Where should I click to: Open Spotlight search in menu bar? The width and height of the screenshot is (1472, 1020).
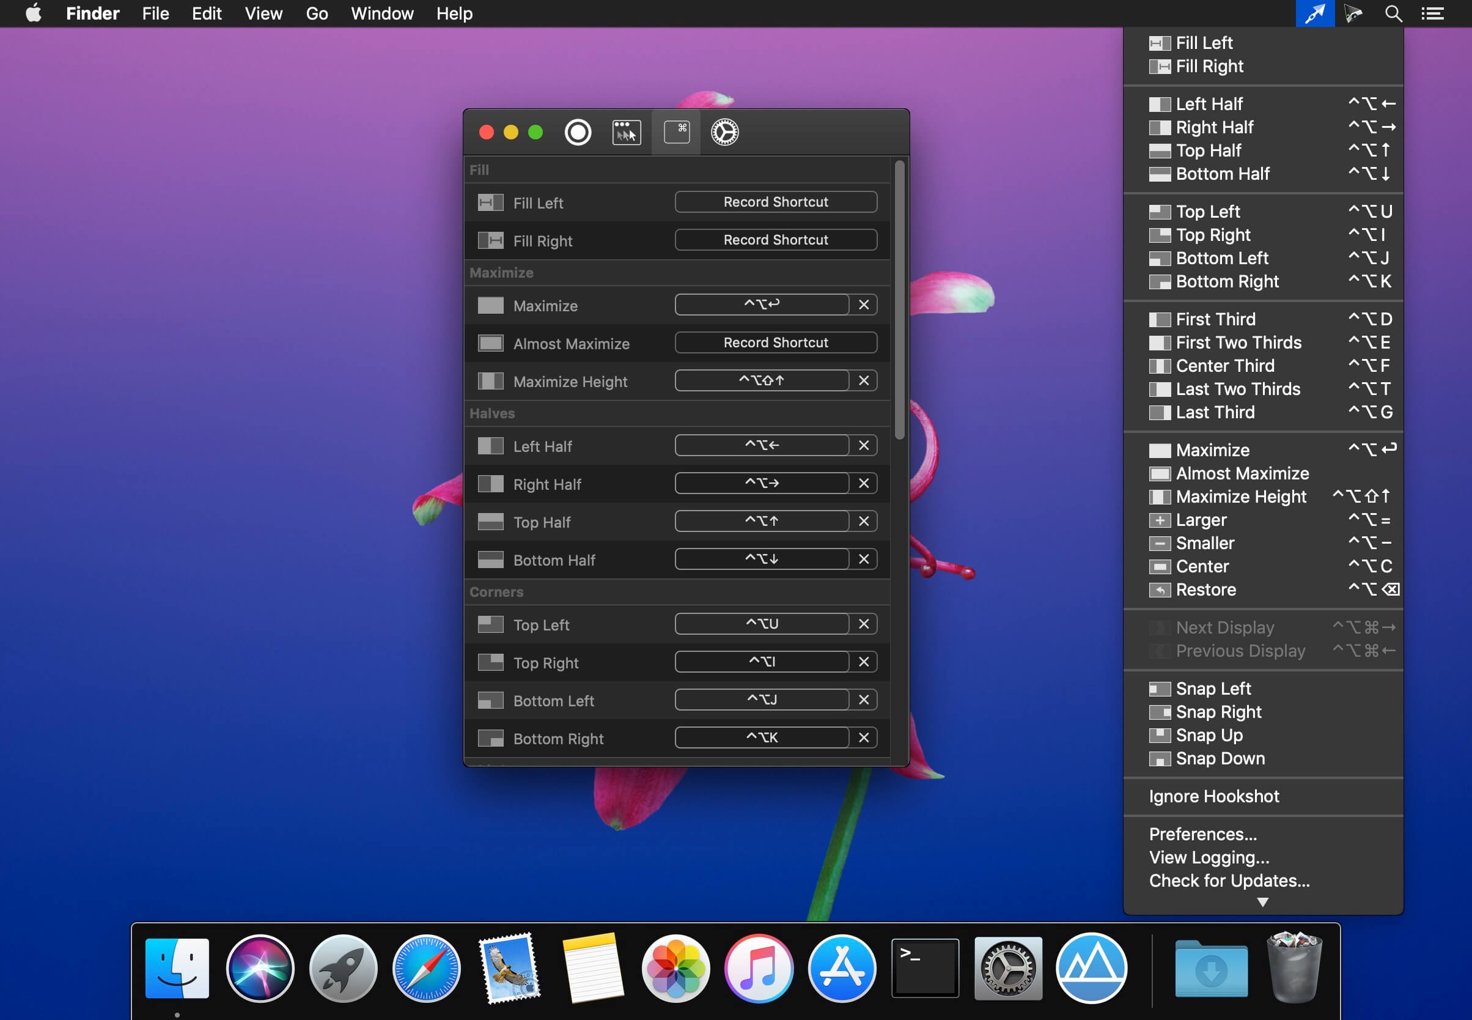pos(1393,13)
